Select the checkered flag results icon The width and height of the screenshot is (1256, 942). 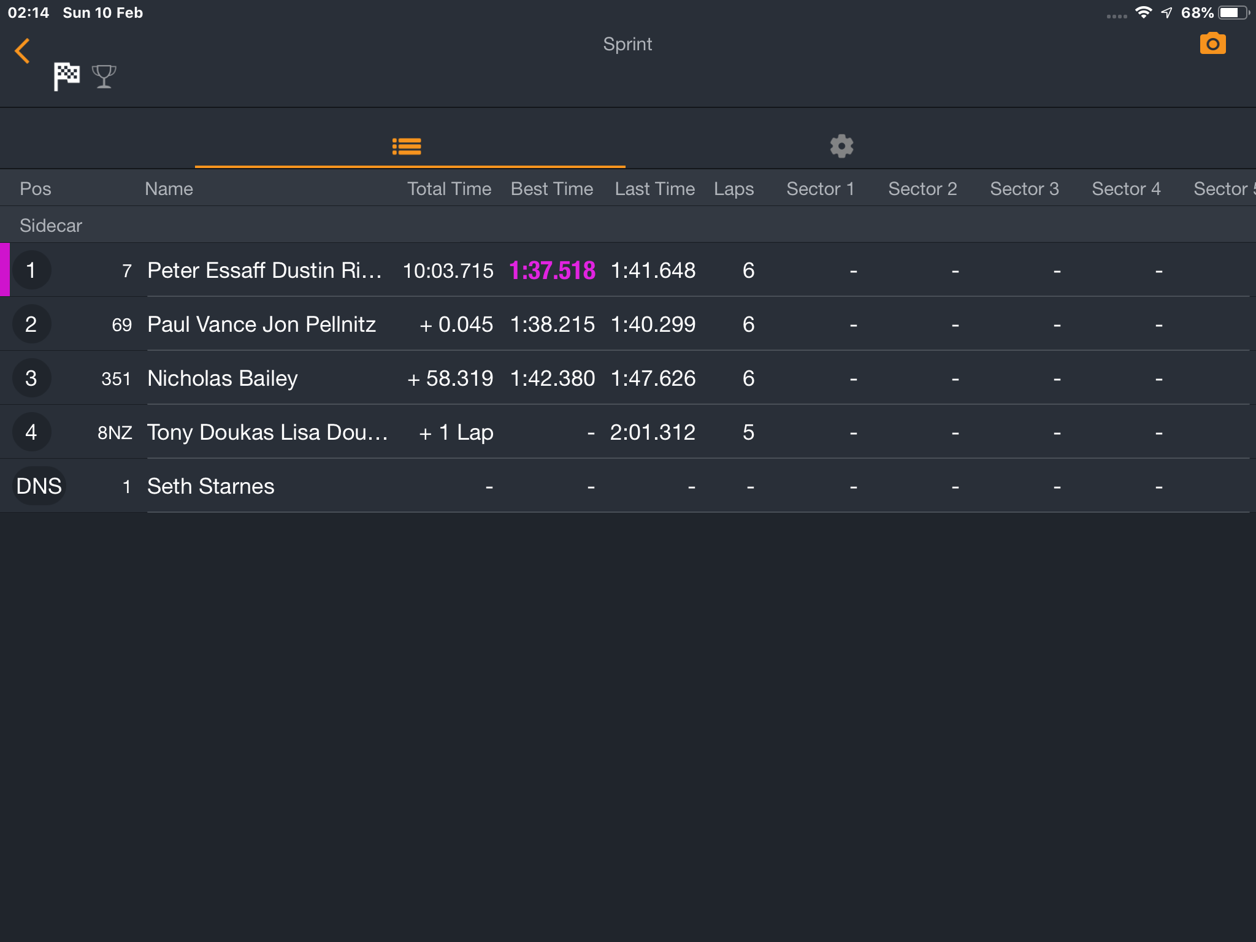point(66,77)
